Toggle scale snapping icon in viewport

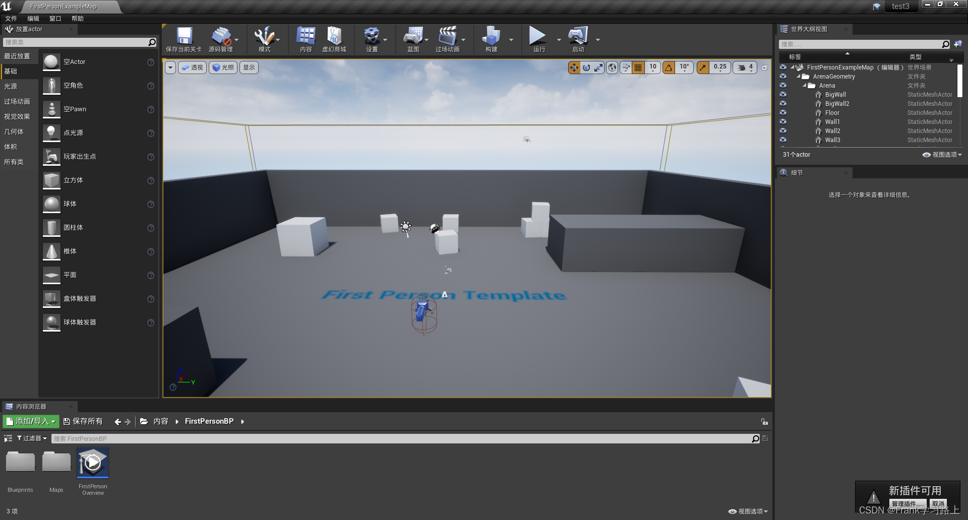pos(703,68)
